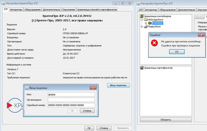Collapse the HDImageStore tree node
Image resolution: width=207 pixels, height=131 pixels.
(141, 19)
